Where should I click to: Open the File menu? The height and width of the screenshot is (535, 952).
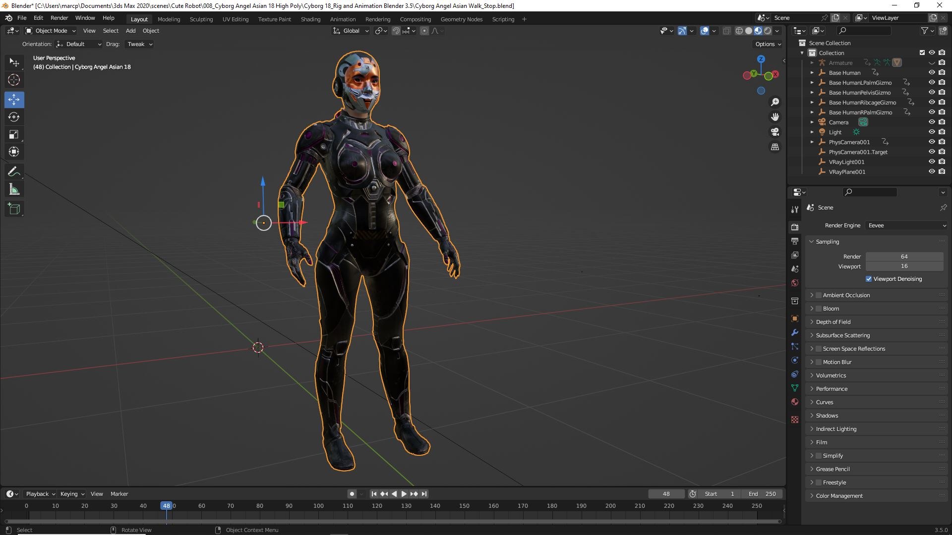click(x=22, y=18)
